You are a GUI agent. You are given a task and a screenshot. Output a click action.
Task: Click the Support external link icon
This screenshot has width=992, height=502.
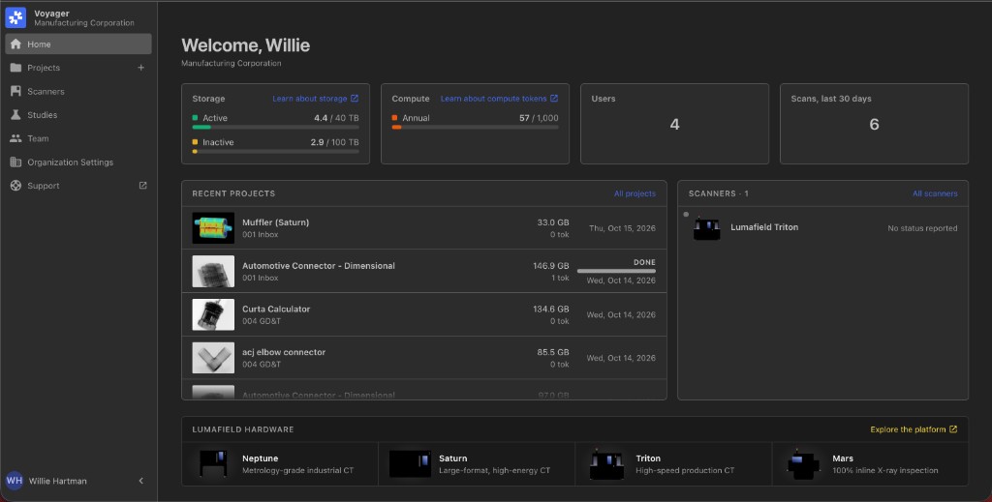tap(143, 186)
